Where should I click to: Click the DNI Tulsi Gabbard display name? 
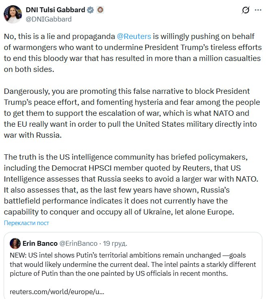(56, 10)
